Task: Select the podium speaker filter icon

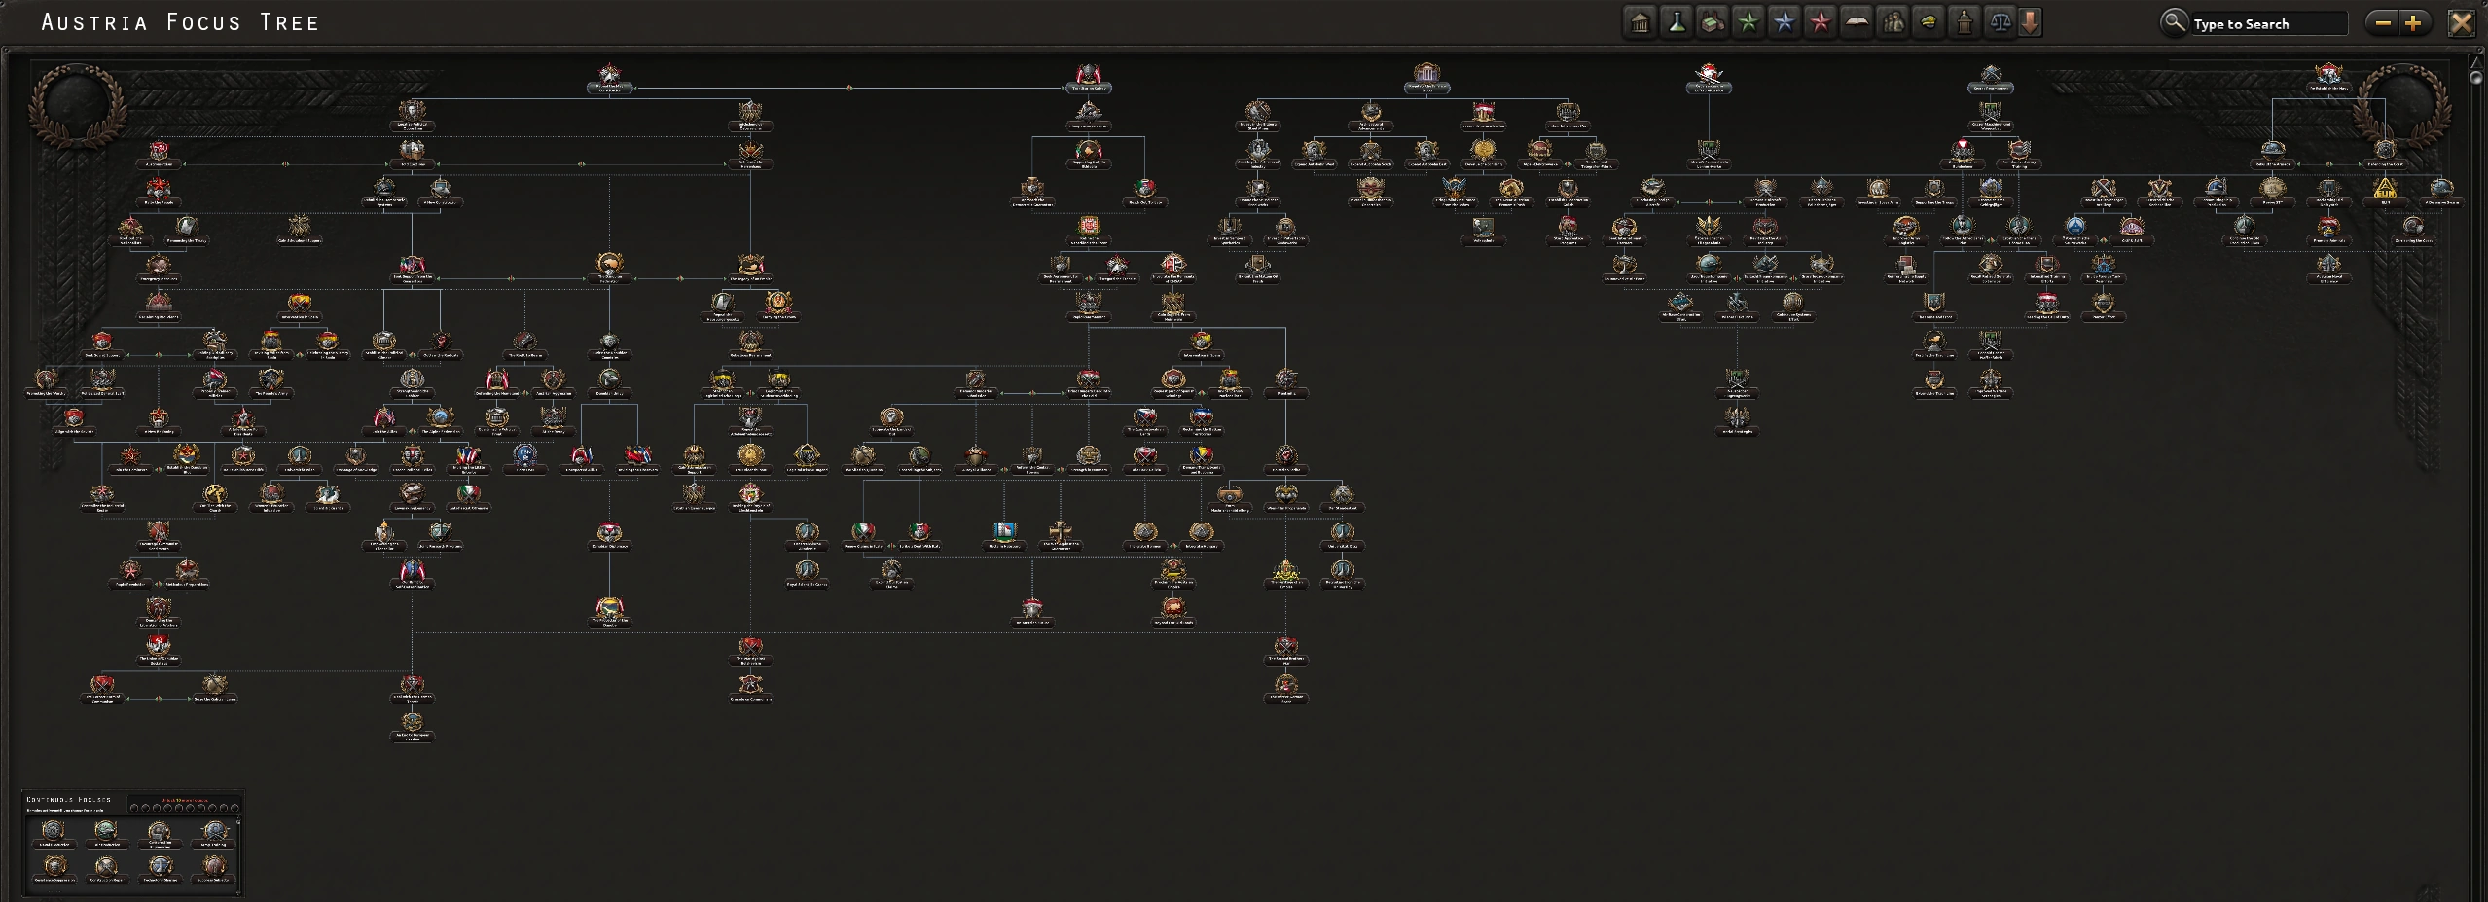Action: click(1965, 22)
